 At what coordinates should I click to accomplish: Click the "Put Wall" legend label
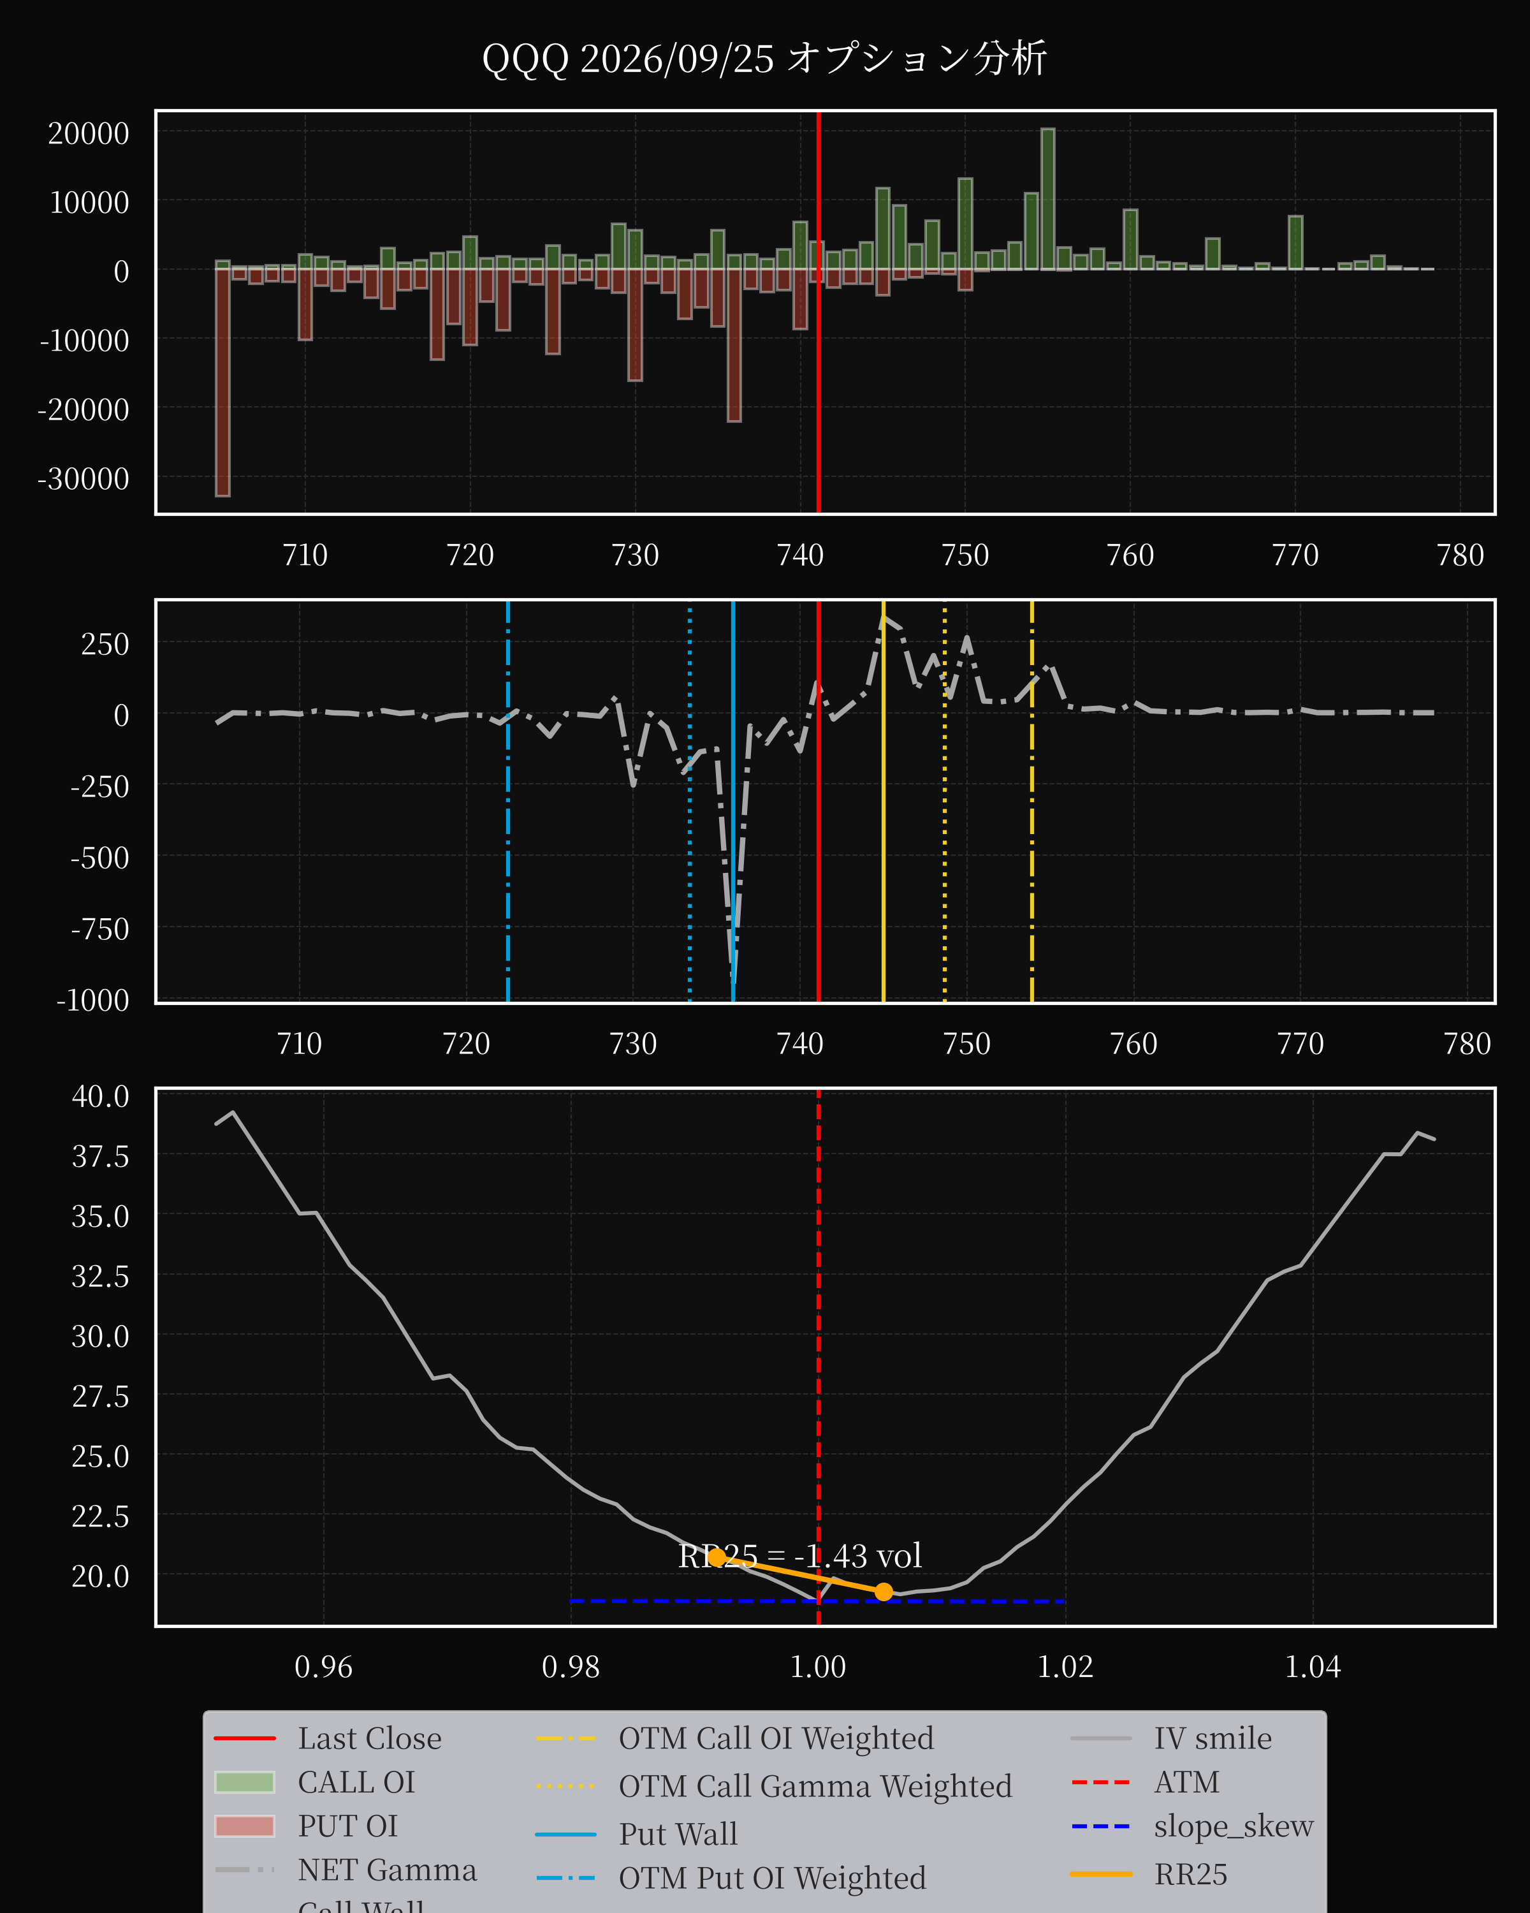click(x=678, y=1834)
